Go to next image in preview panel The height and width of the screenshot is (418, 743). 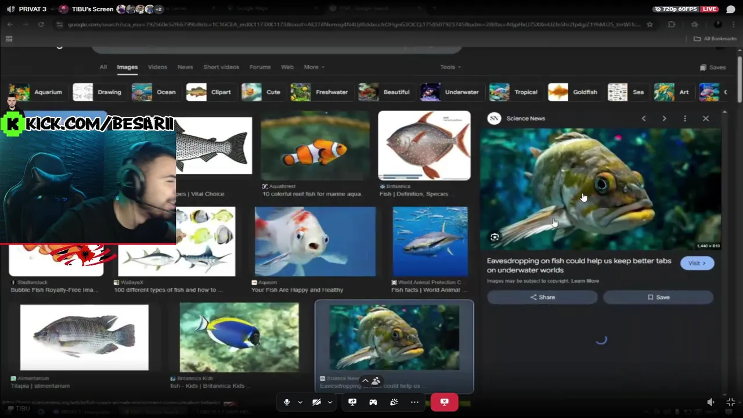tap(664, 118)
